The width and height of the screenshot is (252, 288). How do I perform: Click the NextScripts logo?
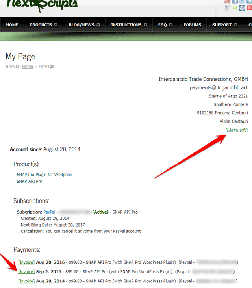tap(42, 5)
